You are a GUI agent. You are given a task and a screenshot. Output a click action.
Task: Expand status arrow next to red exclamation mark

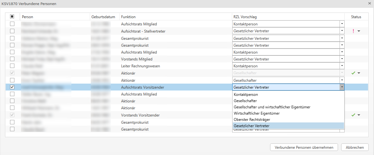359,31
